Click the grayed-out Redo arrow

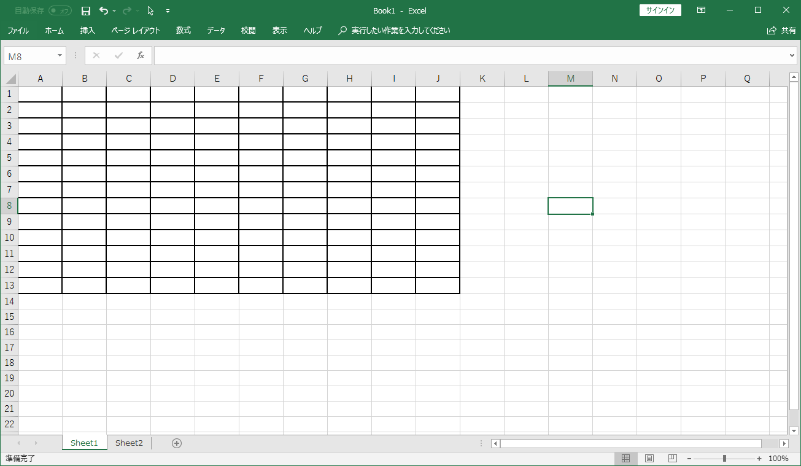(x=127, y=10)
